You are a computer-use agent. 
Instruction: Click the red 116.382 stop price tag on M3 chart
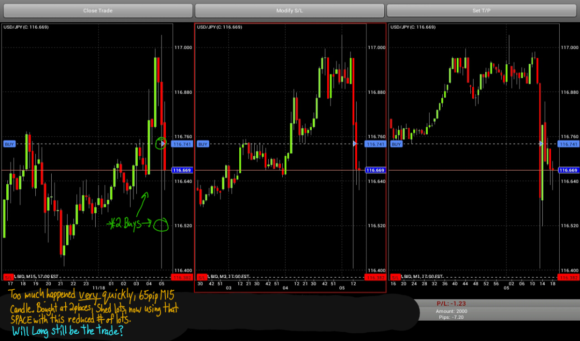tap(375, 278)
